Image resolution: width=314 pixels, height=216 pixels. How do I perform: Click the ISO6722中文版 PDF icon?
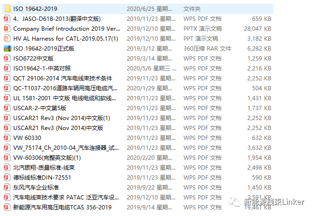[7, 58]
